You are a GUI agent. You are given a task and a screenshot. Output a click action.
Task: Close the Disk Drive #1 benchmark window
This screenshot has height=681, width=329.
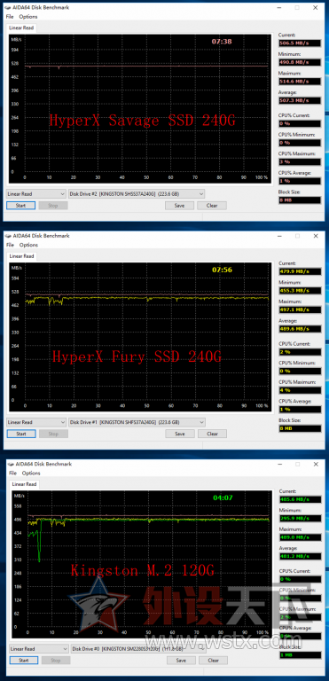pos(316,236)
